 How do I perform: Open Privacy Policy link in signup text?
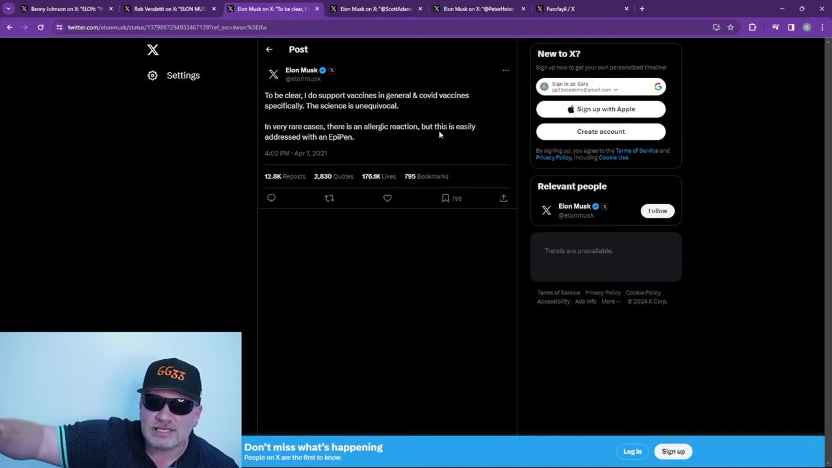[x=553, y=158]
